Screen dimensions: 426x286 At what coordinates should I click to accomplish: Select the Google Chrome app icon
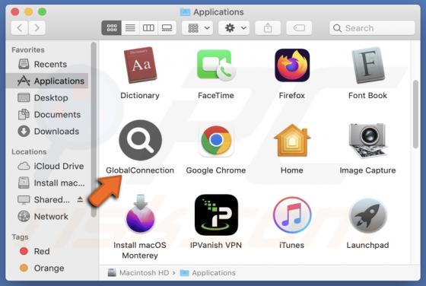pyautogui.click(x=216, y=141)
